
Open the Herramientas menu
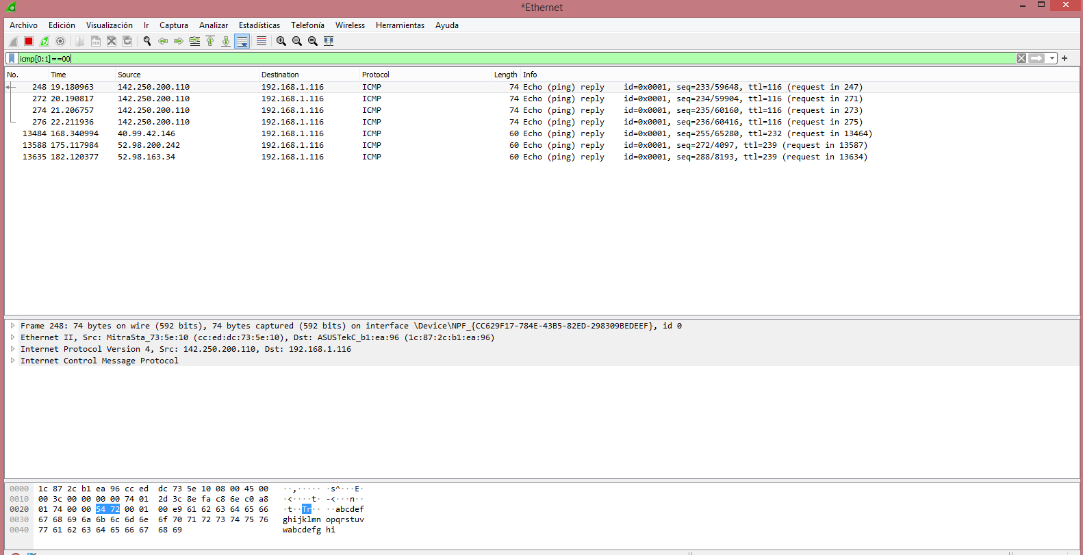[400, 25]
